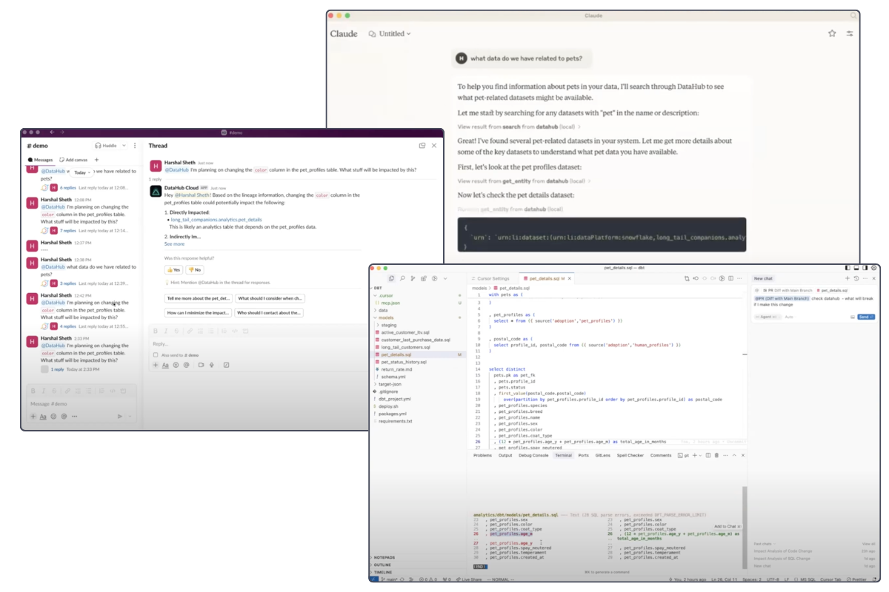Viewport: 889px width, 592px height.
Task: Expand View result from get_entity datahub
Action: (x=524, y=181)
